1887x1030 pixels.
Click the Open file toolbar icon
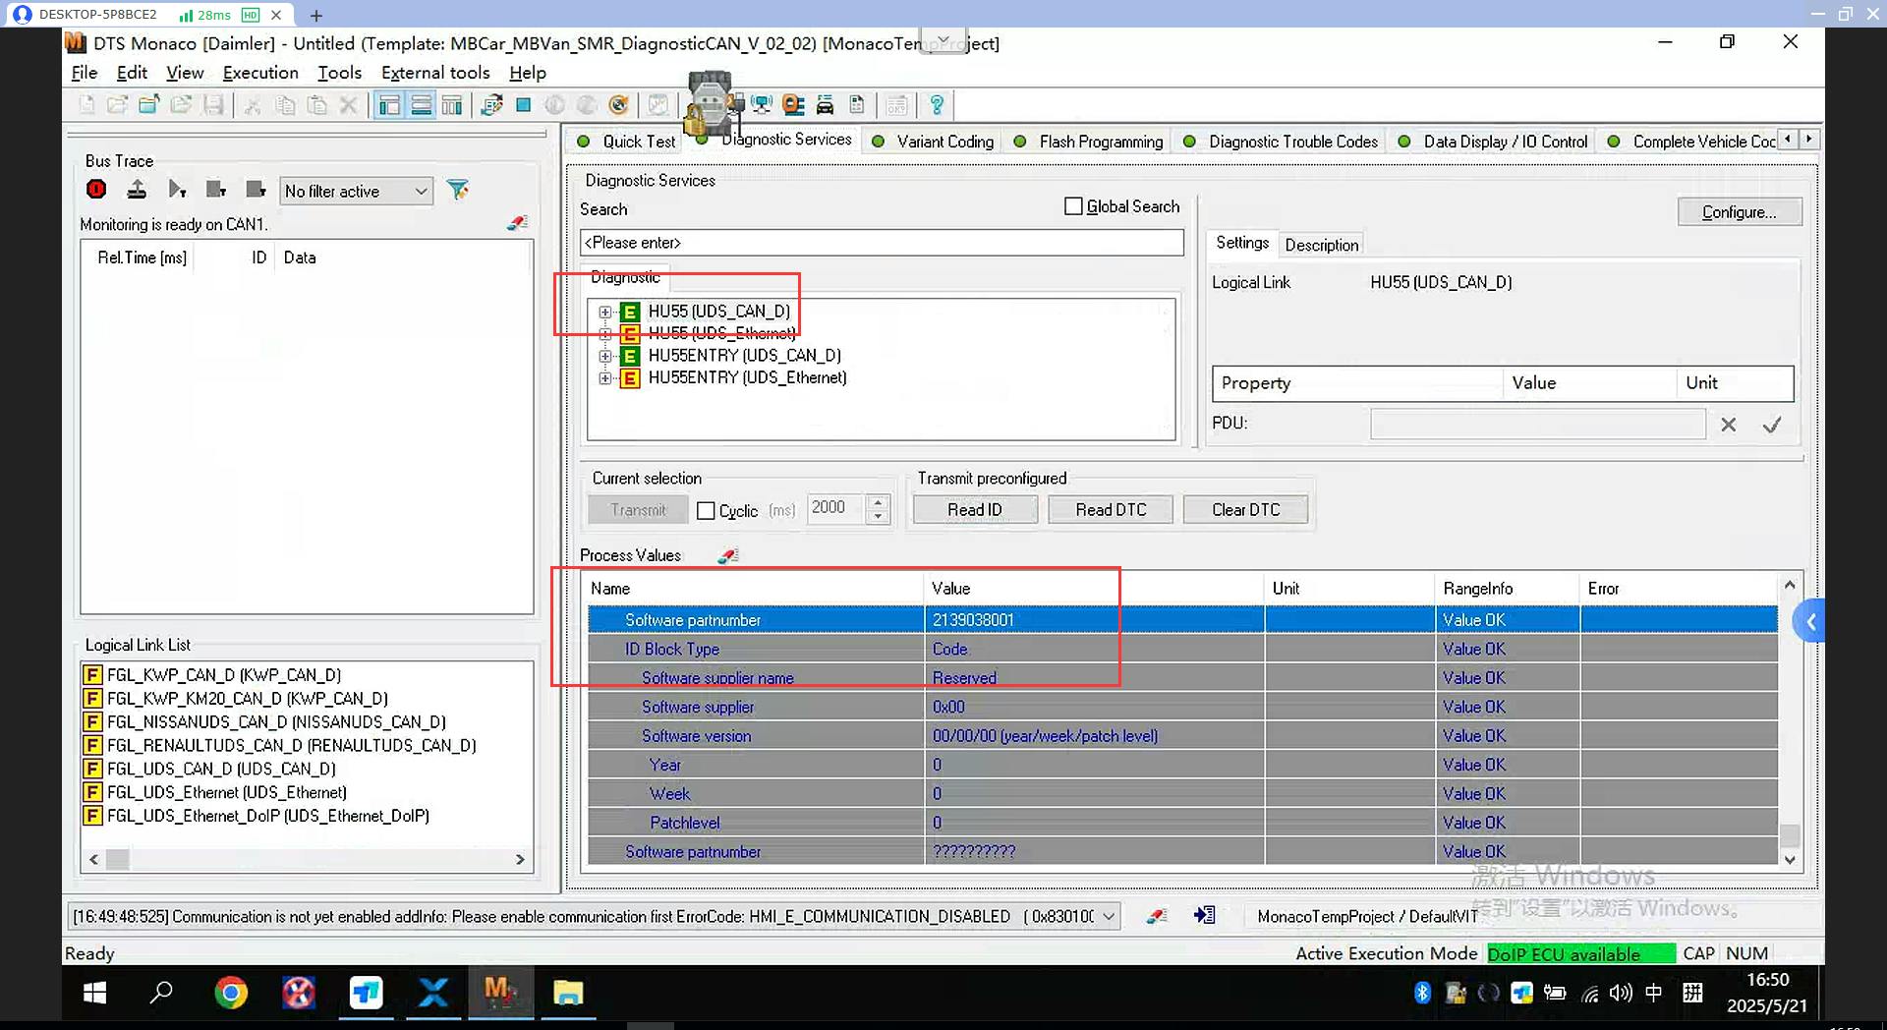click(118, 105)
